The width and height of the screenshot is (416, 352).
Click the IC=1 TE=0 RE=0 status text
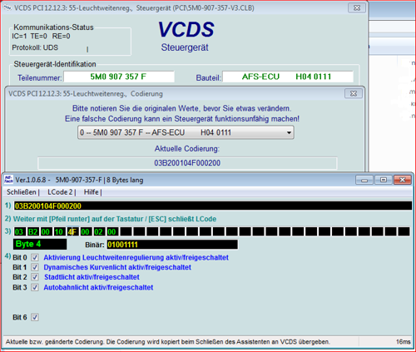pyautogui.click(x=41, y=36)
